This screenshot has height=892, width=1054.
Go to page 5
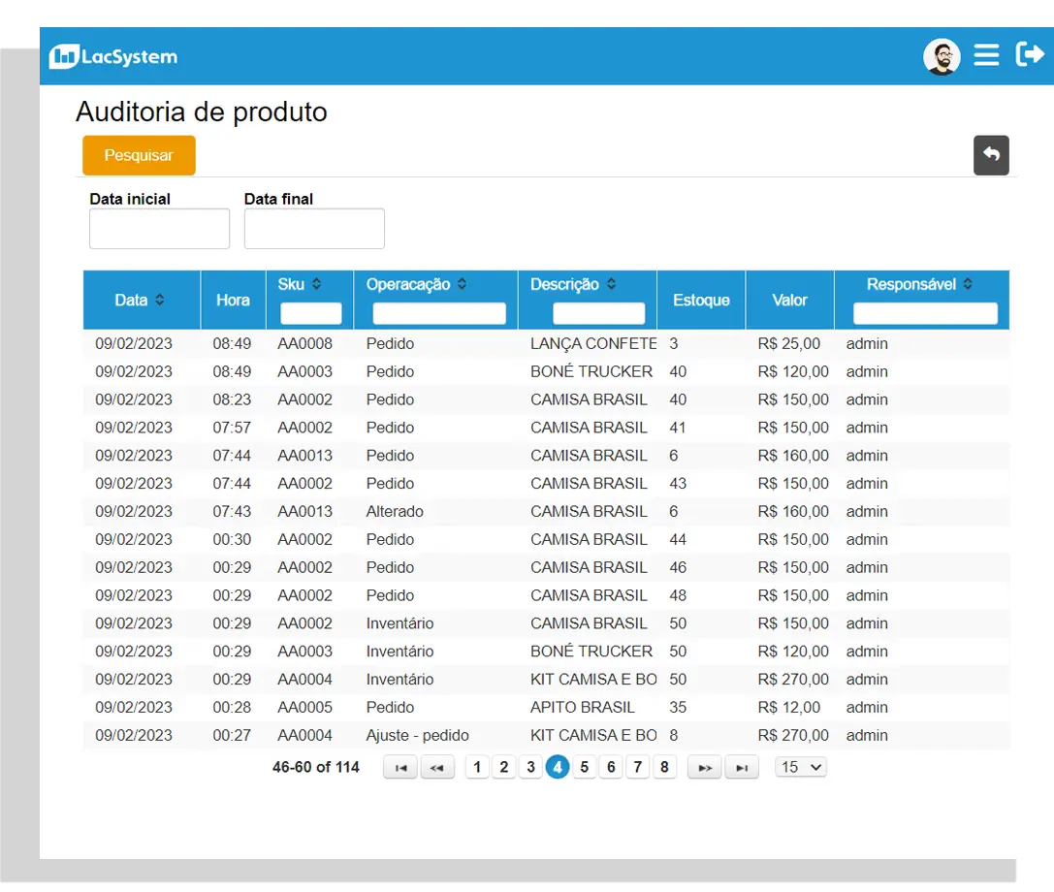click(584, 767)
